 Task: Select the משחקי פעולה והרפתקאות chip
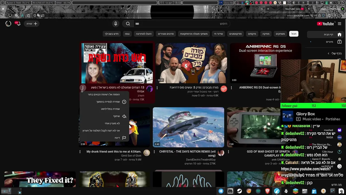pos(194,34)
